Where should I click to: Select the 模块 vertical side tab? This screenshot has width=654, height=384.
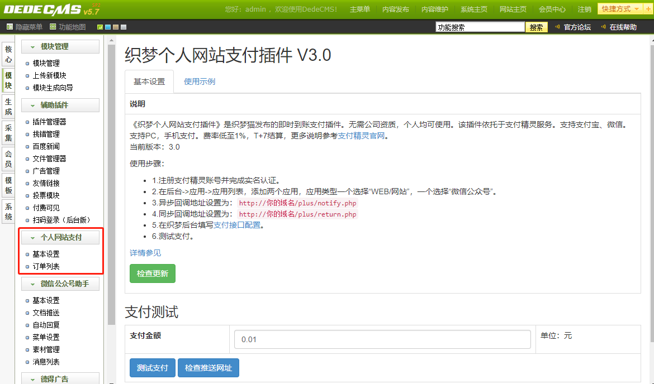(8, 80)
